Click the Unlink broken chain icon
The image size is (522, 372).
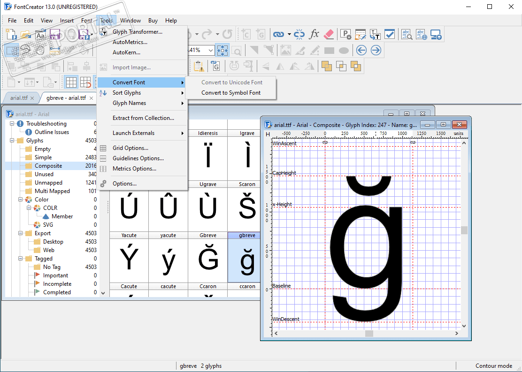point(299,34)
